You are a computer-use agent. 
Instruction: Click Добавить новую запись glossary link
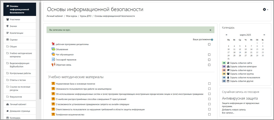pyautogui.click(x=234, y=109)
